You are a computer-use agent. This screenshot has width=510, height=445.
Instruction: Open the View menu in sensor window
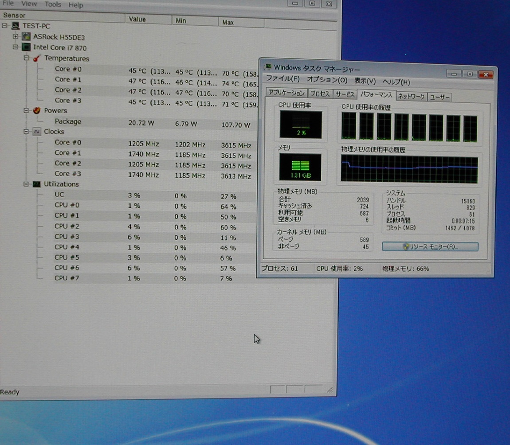[29, 4]
